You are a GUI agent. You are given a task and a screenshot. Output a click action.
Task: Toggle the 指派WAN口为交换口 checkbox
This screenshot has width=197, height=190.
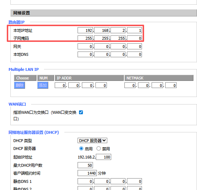click(81, 112)
